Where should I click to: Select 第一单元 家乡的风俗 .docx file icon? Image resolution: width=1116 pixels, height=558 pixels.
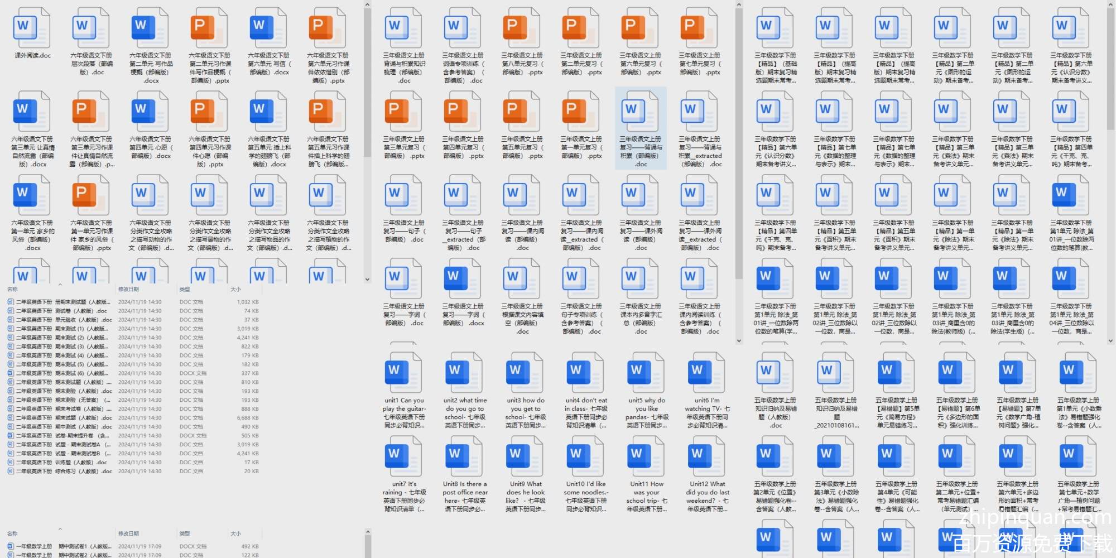pyautogui.click(x=32, y=195)
